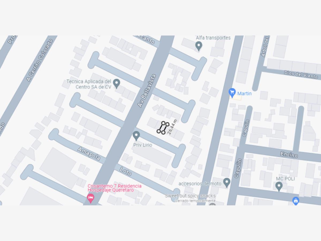The image size is (321, 241).
Task: Click the Av Bellavista street label
Action: click(x=147, y=91)
